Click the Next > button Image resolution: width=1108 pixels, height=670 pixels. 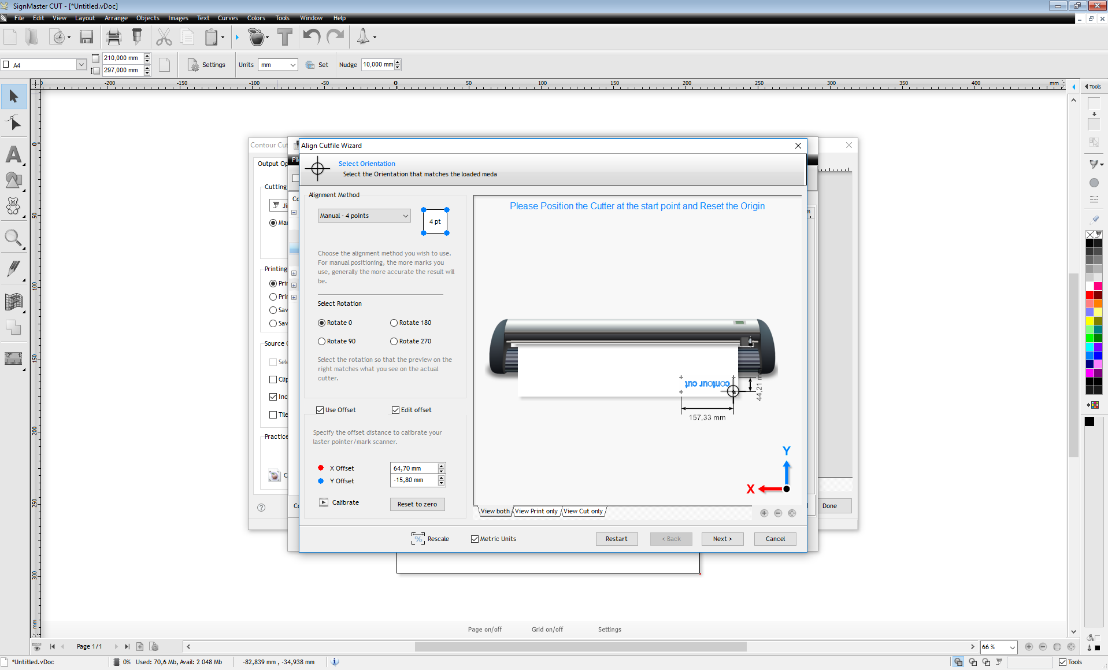point(722,539)
